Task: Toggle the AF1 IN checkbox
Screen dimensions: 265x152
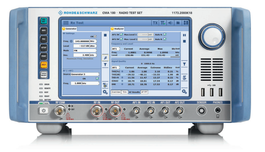Action: point(121,35)
